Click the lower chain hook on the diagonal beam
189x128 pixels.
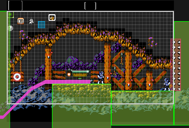(x=115, y=71)
